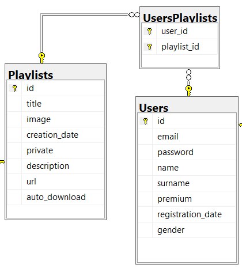Select password column in Users
This screenshot has height=268, width=242.
tap(187, 152)
